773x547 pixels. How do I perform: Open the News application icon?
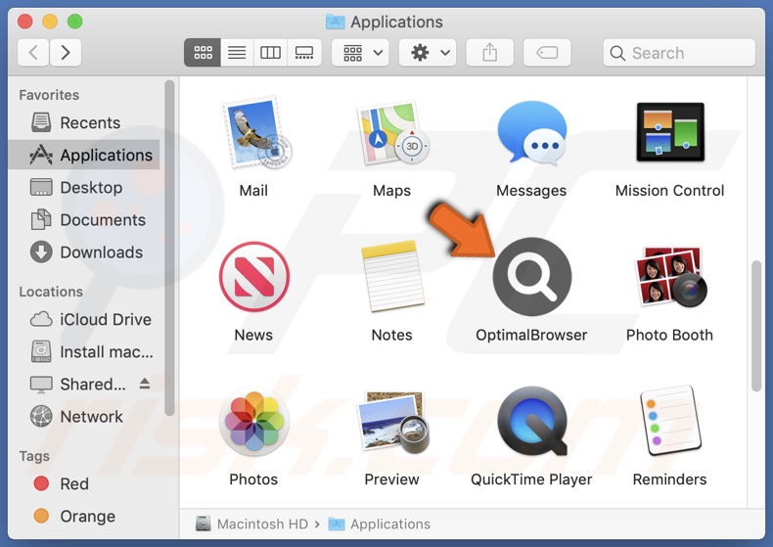click(253, 277)
